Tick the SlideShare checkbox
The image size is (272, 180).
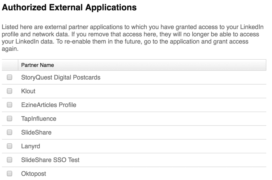coord(9,132)
